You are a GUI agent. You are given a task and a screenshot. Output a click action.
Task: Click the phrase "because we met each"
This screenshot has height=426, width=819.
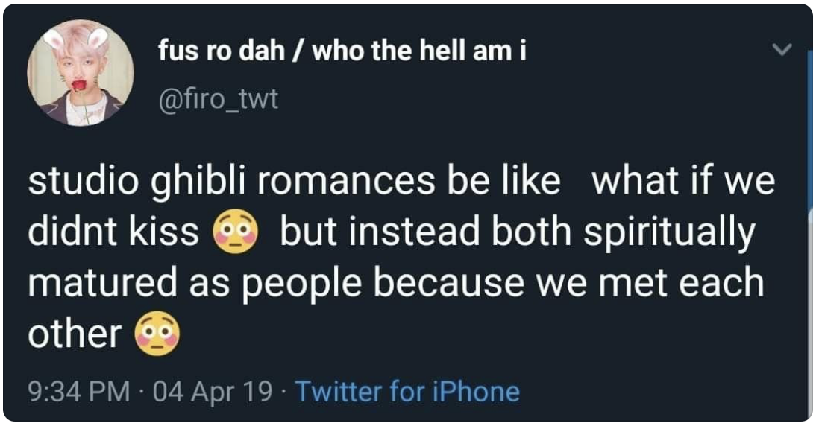click(569, 282)
